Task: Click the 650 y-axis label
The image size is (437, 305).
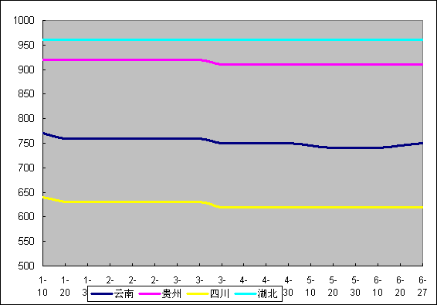Action: pos(26,192)
